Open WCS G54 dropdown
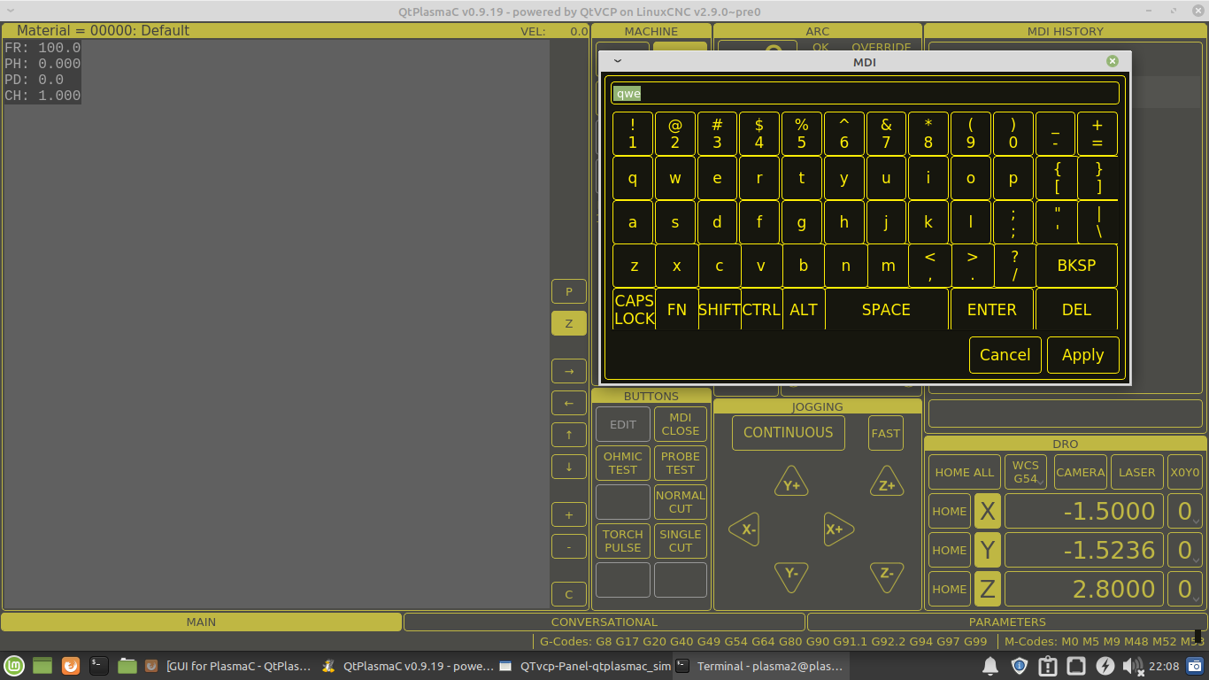This screenshot has height=680, width=1209. [x=1026, y=472]
